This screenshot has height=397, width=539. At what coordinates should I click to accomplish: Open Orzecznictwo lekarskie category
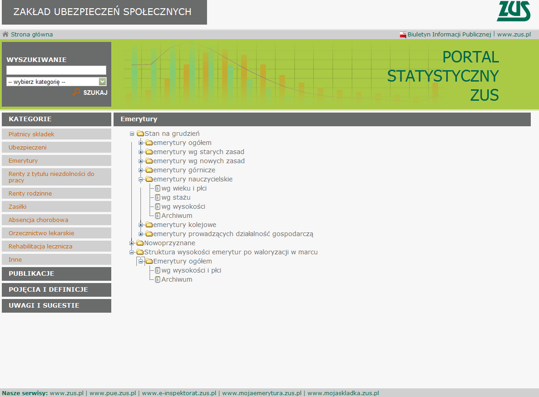tap(57, 233)
